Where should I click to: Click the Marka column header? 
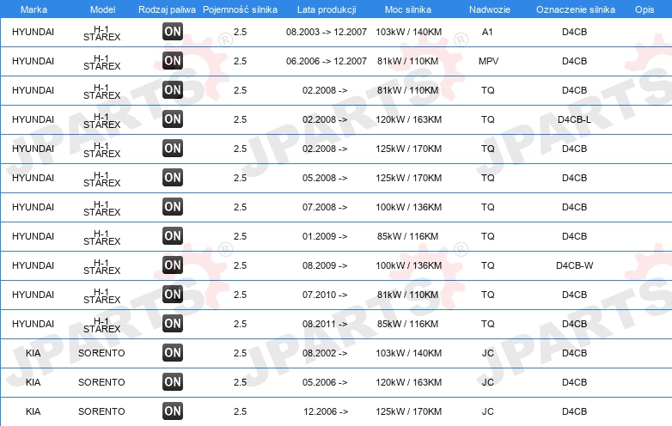(x=34, y=9)
